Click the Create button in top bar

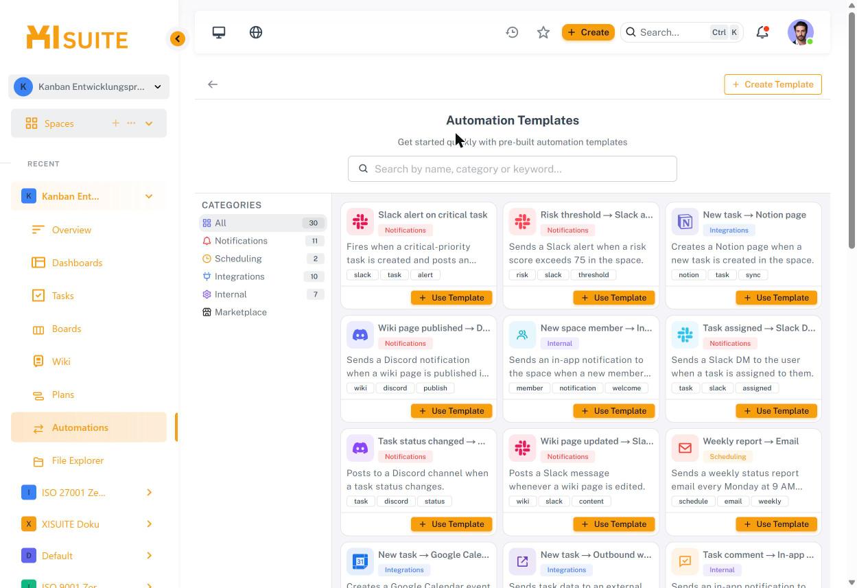click(x=588, y=32)
